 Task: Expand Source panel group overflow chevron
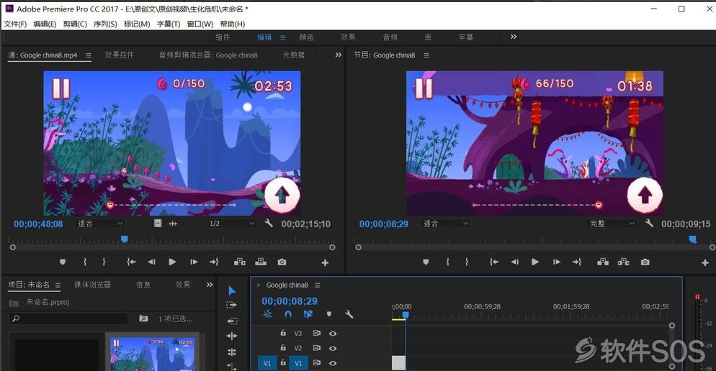tap(339, 55)
